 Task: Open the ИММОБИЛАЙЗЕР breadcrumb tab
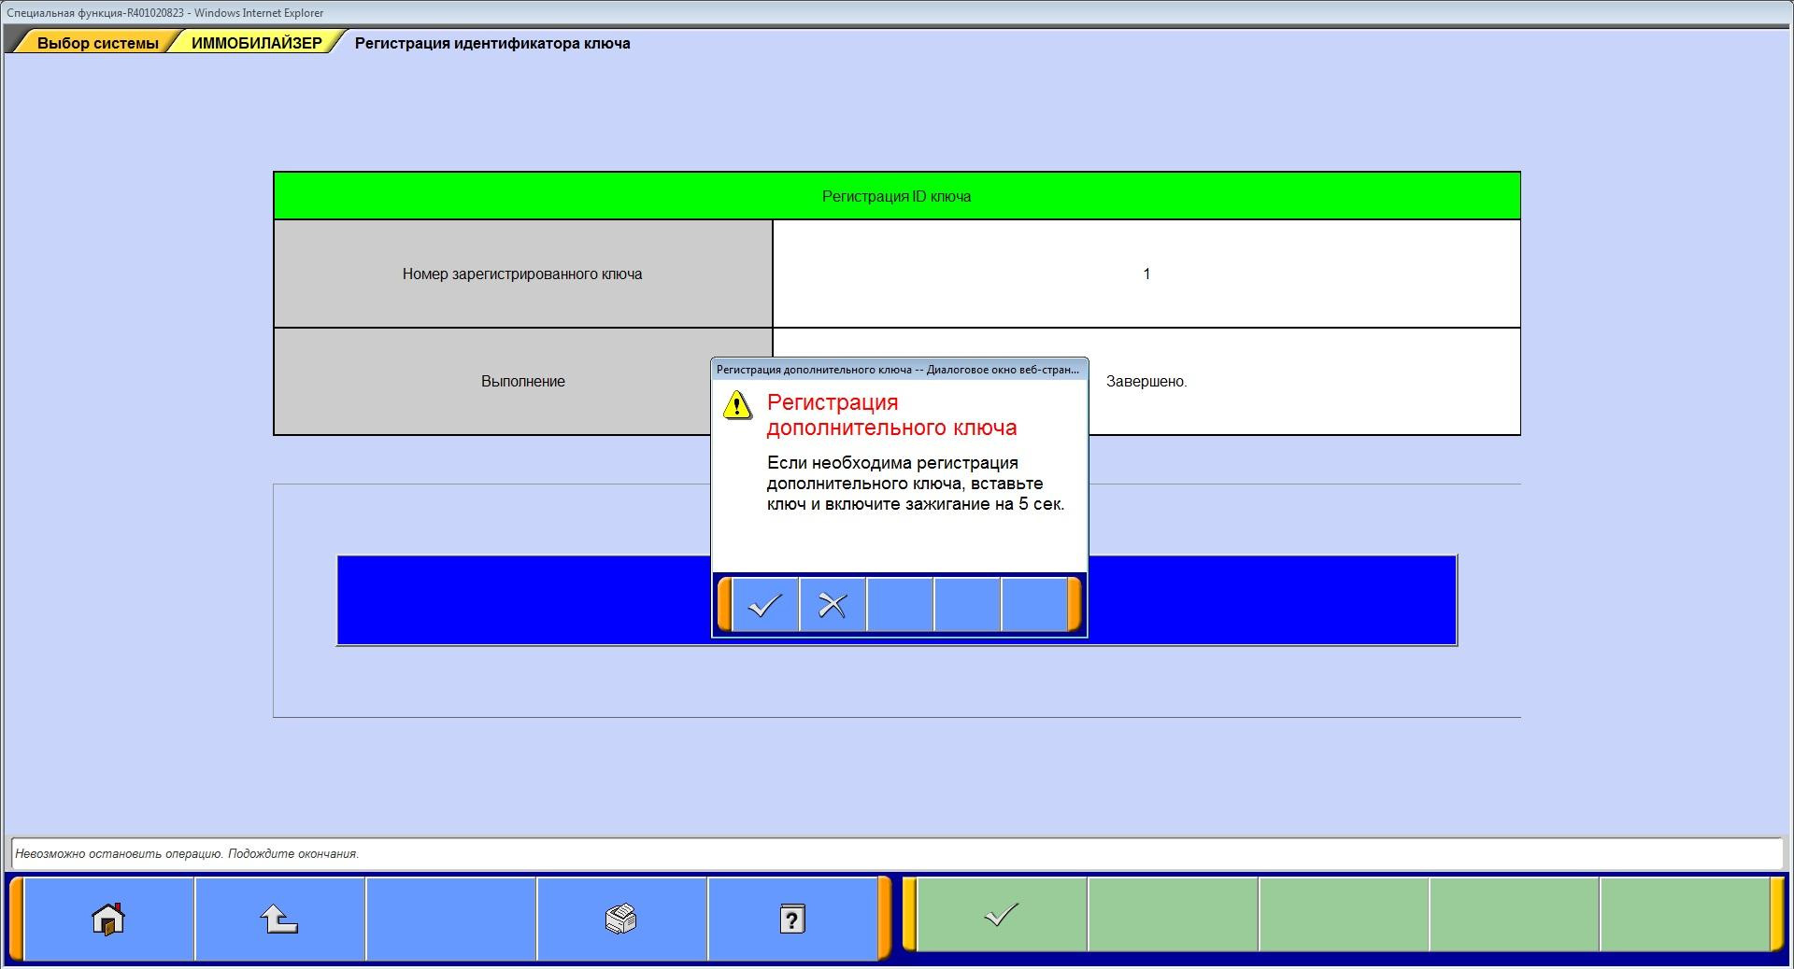257,43
